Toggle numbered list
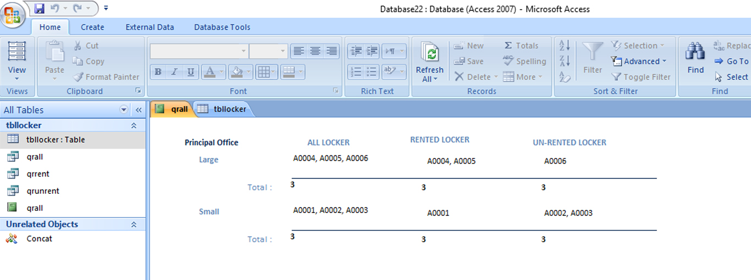The image size is (751, 280). tap(356, 72)
